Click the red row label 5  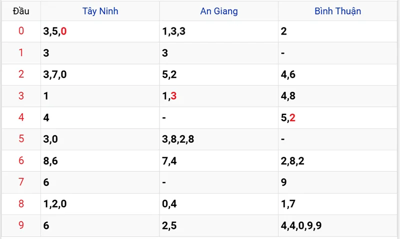[x=21, y=139]
